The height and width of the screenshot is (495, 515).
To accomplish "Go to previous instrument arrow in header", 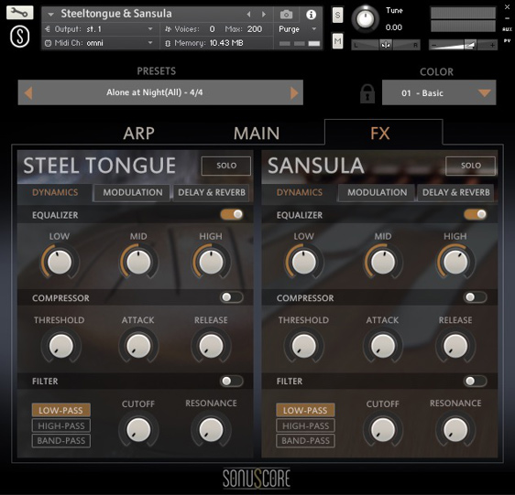I will 248,14.
